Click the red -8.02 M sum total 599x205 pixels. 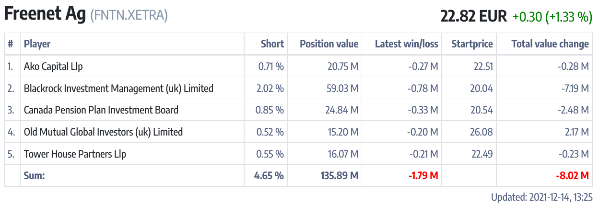(x=572, y=176)
